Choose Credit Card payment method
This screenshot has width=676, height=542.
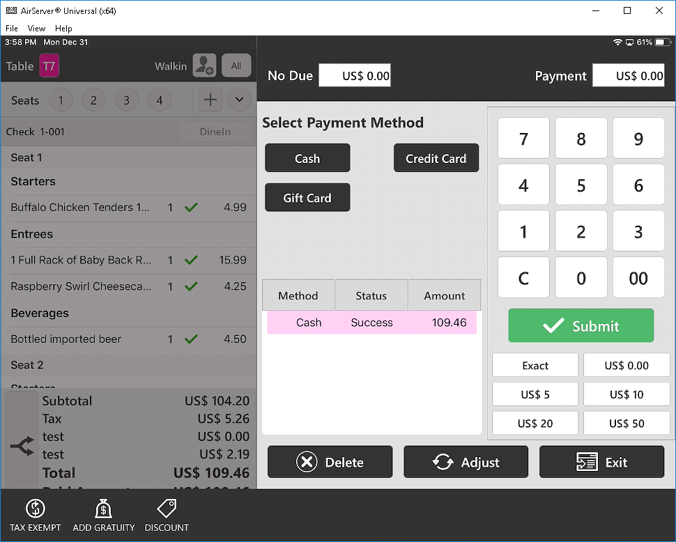(x=436, y=158)
